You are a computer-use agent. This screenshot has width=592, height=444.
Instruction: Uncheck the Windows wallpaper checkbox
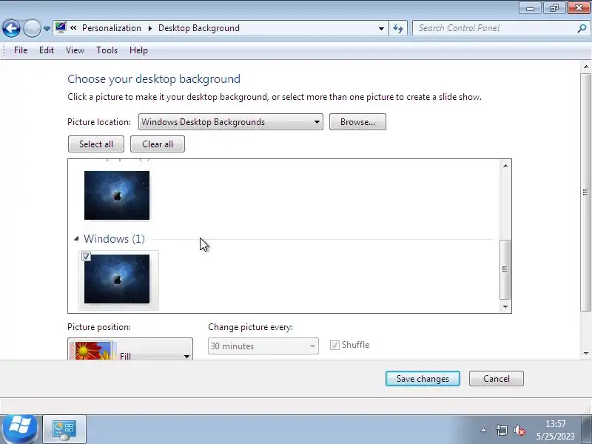86,257
